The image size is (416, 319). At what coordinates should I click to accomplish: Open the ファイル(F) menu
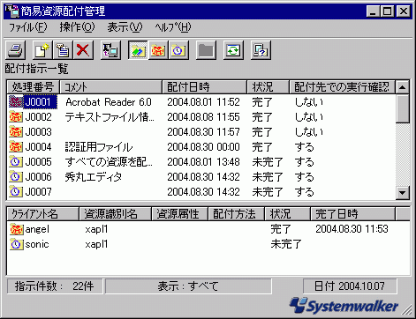[28, 27]
